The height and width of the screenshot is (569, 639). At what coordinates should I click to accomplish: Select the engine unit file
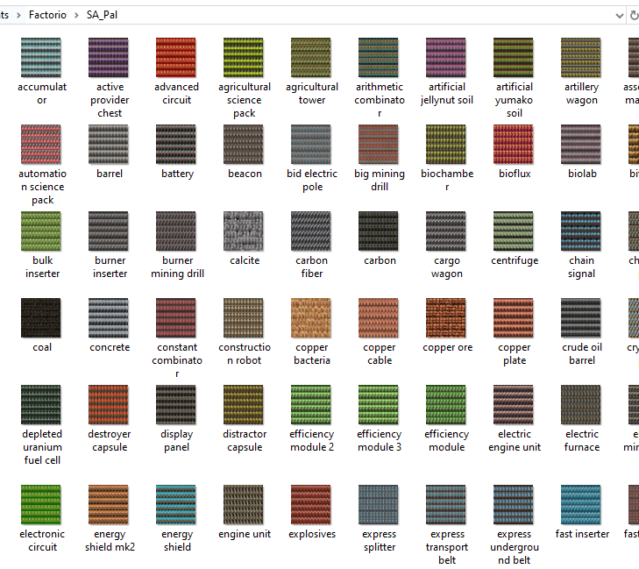(x=244, y=505)
